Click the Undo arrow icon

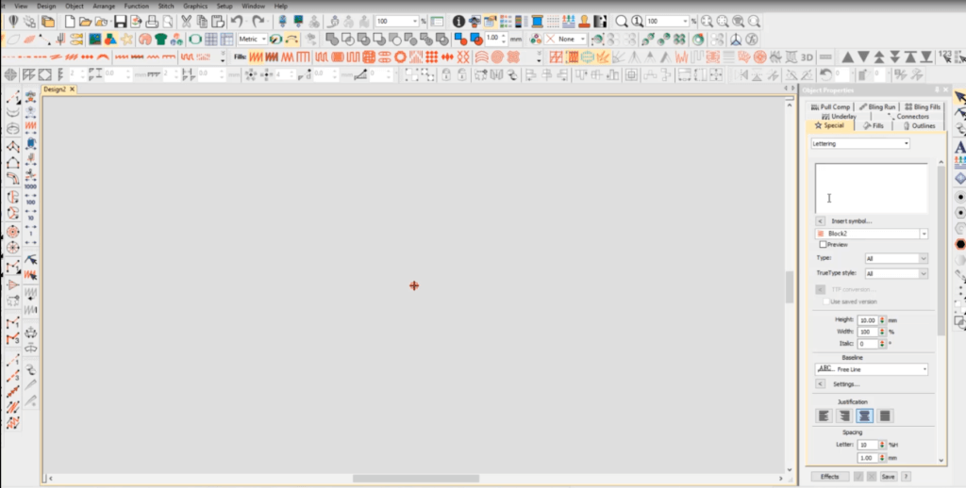tap(236, 21)
